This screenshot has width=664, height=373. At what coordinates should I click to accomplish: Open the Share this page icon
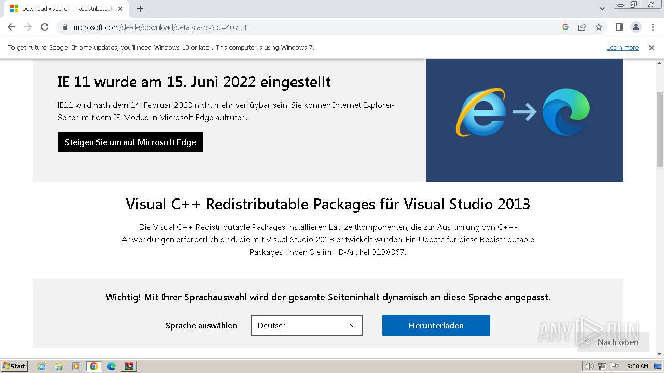(x=582, y=27)
